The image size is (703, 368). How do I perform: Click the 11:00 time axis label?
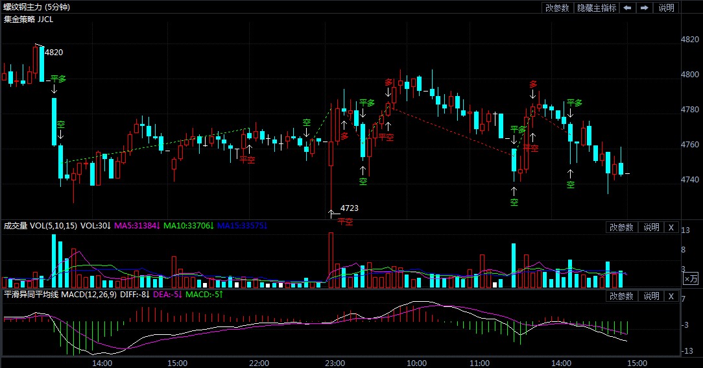[479, 363]
